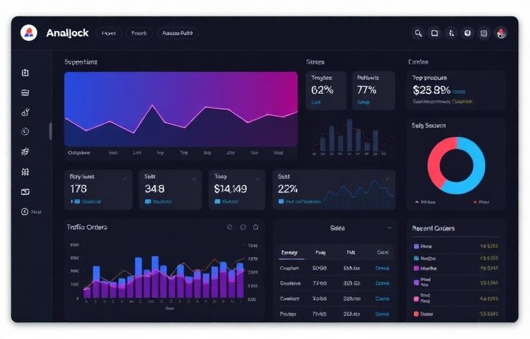The image size is (530, 339).
Task: Click the arrow icon on the 178 stat card
Action: coord(125,178)
